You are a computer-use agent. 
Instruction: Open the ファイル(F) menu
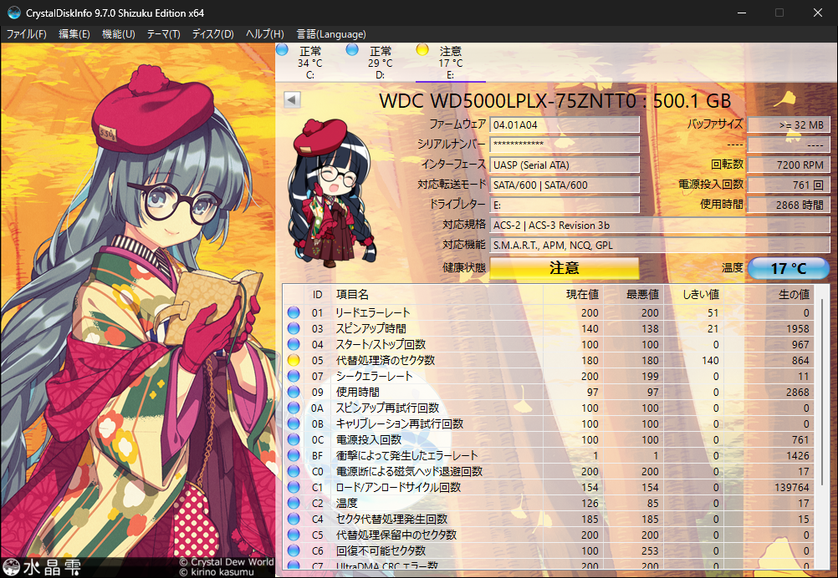(27, 34)
